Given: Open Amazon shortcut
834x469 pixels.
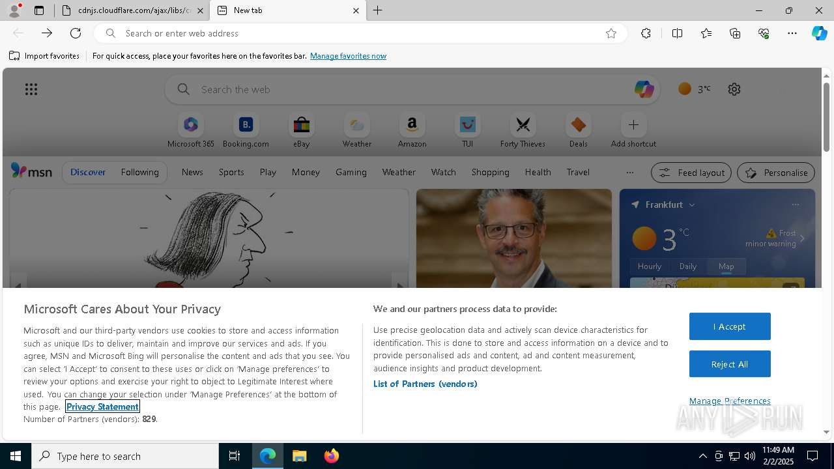Looking at the screenshot, I should pos(412,132).
